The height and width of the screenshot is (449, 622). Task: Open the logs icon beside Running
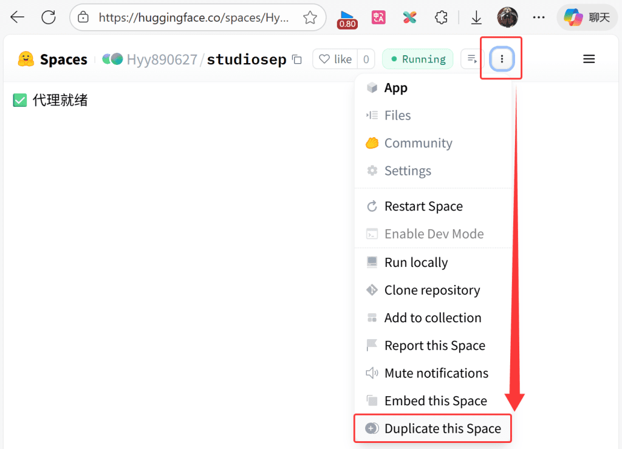[x=470, y=59]
